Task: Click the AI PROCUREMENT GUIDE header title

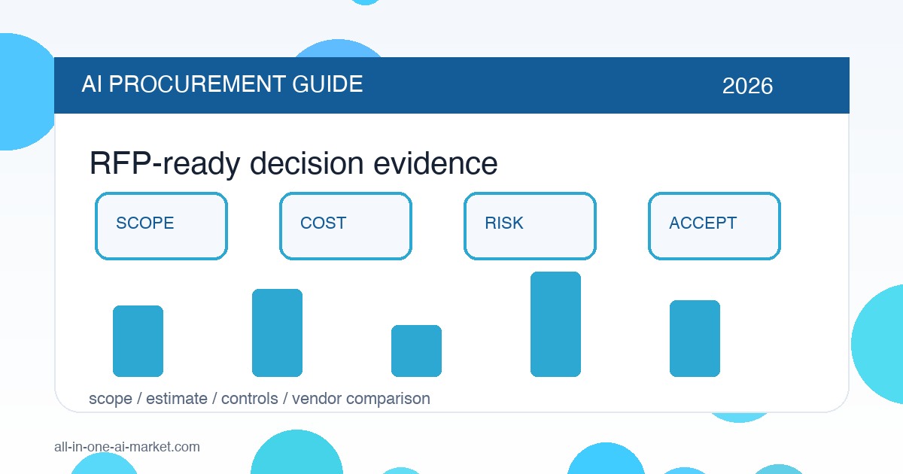Action: pos(222,84)
